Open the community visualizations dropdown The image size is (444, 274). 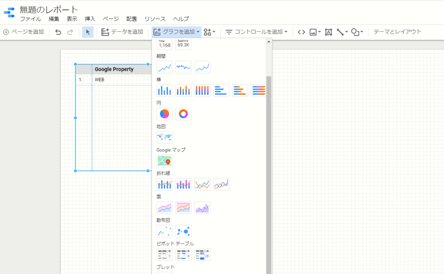(209, 32)
